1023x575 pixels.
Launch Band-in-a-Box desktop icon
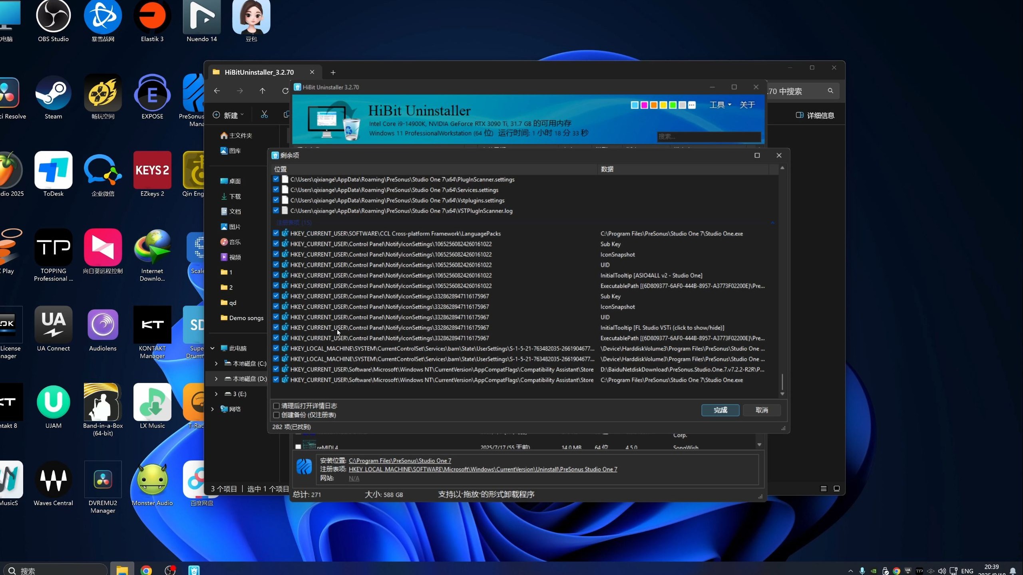tap(103, 410)
